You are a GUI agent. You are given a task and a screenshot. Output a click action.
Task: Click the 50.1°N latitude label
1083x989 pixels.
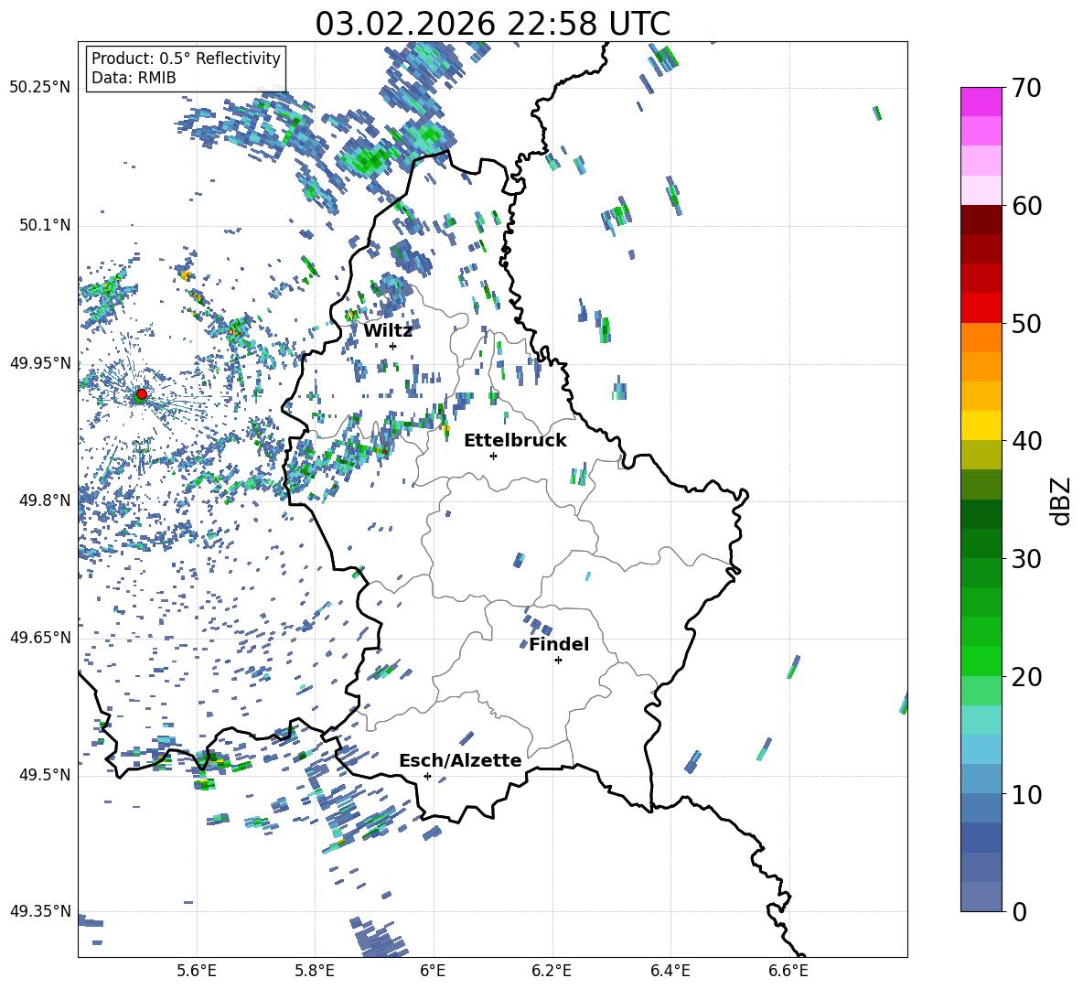[x=45, y=226]
